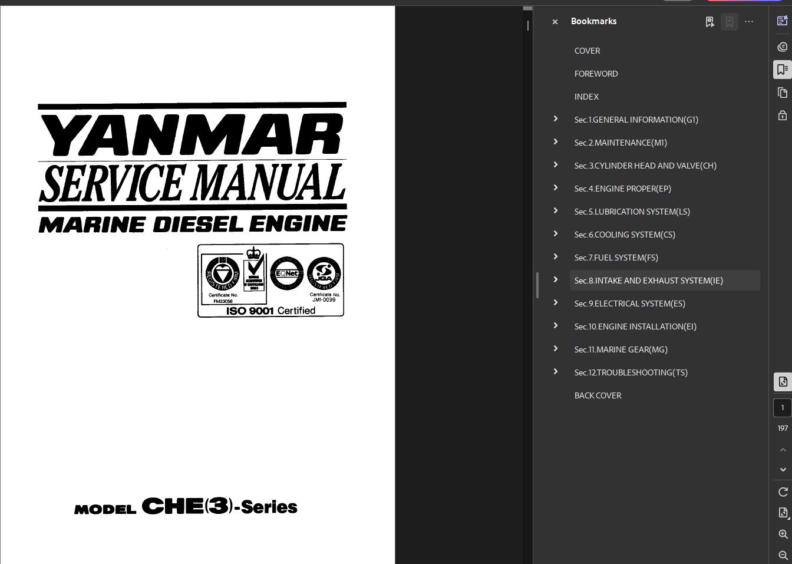792x564 pixels.
Task: Expand Sec.2.MAINTENANCE(M1) bookmark
Action: point(556,142)
